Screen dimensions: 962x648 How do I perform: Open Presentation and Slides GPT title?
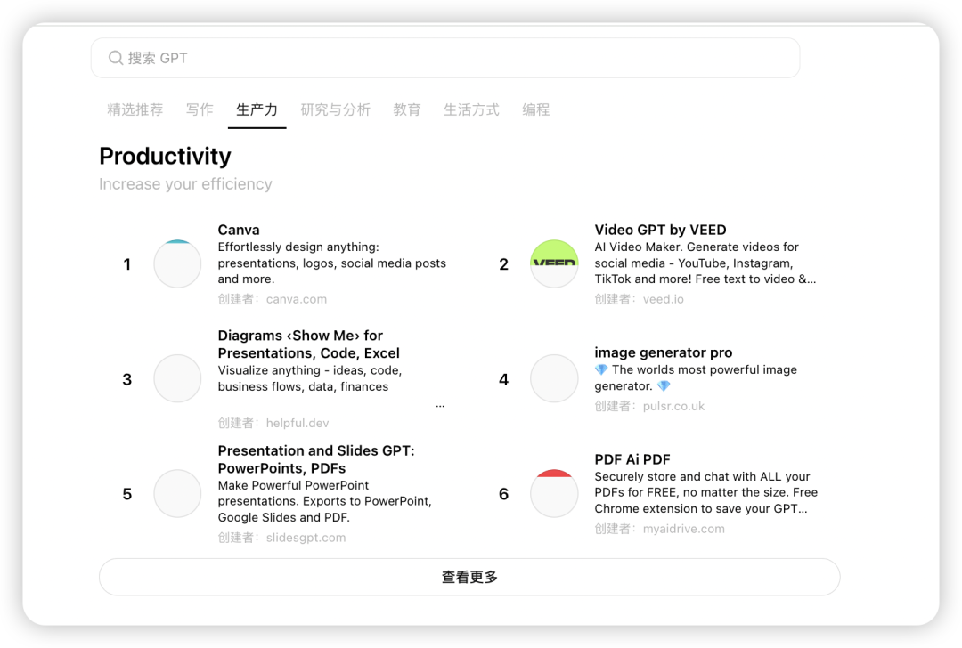(316, 459)
